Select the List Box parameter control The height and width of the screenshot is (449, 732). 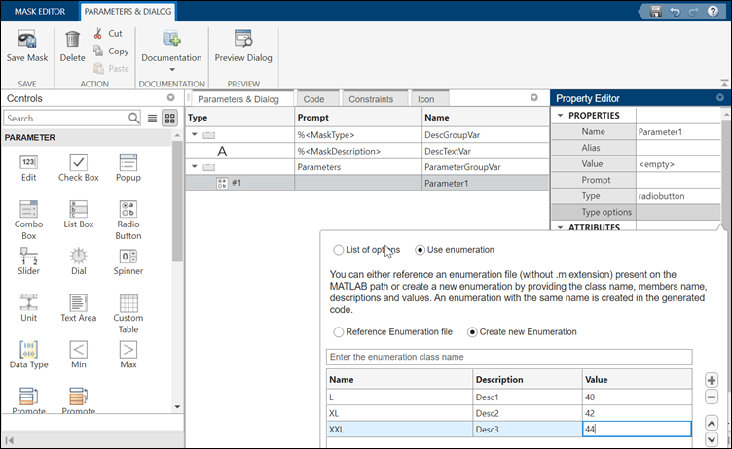(x=79, y=215)
